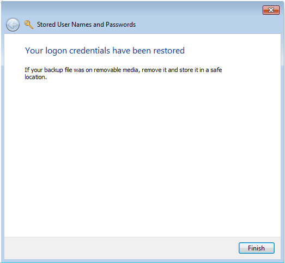This screenshot has width=285, height=263.
Task: Click the word 'Your' starting the blue heading
Action: click(x=34, y=51)
